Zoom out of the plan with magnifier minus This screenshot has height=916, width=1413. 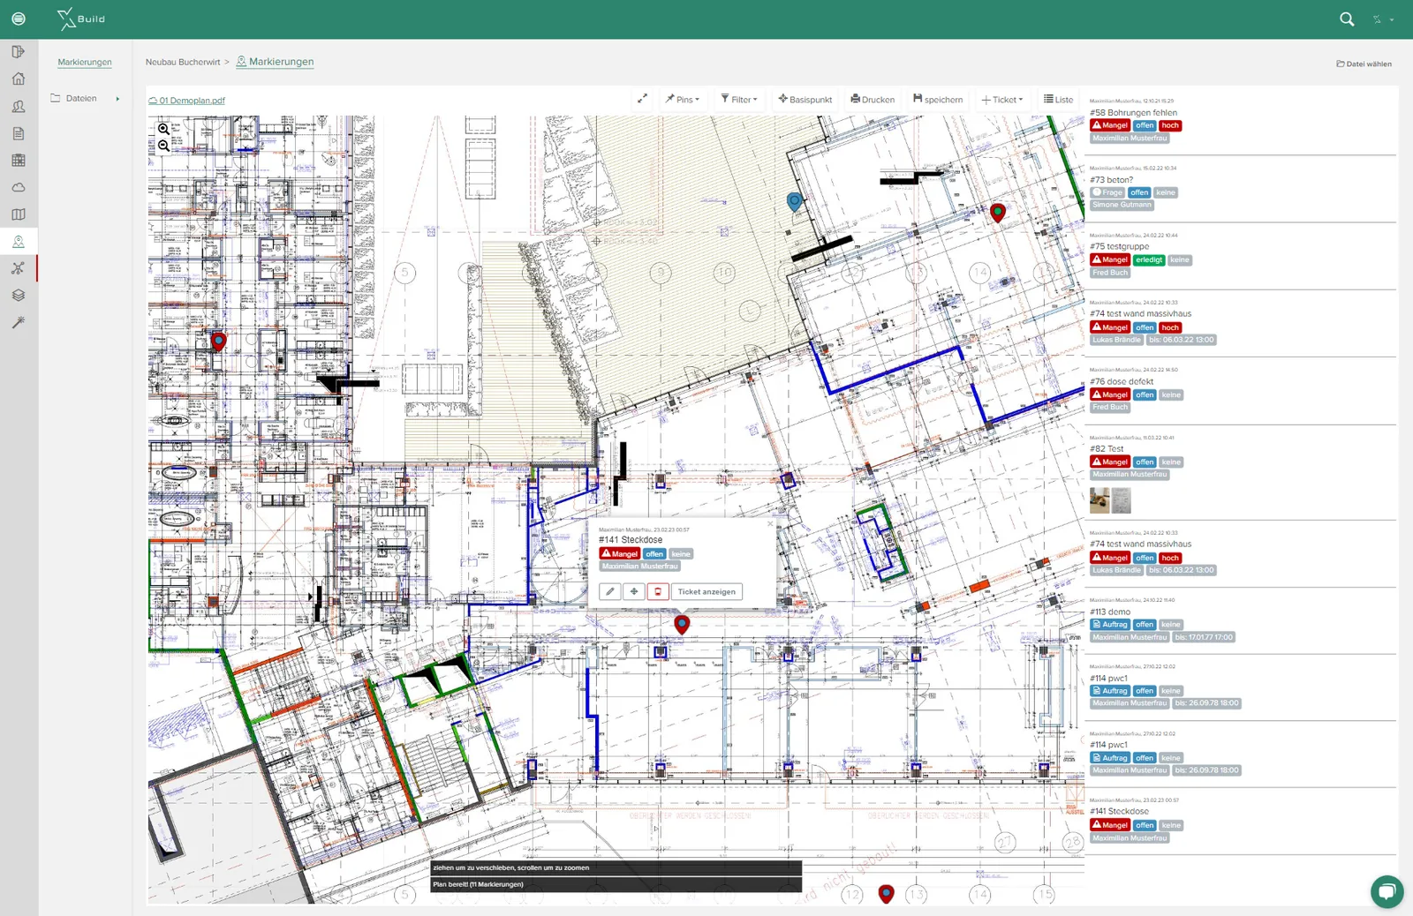tap(163, 146)
